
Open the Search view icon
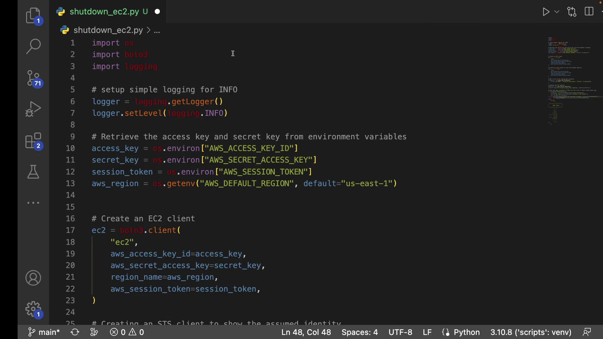click(x=33, y=46)
